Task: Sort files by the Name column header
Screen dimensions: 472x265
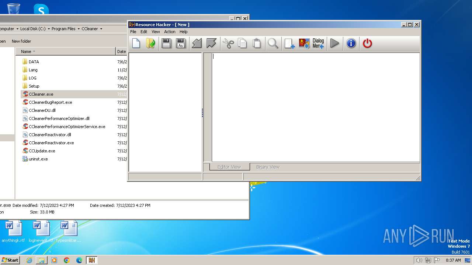Action: [x=66, y=52]
